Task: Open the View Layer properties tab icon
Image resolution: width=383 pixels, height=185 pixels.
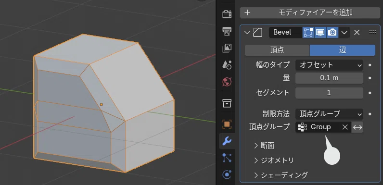Action: [227, 49]
